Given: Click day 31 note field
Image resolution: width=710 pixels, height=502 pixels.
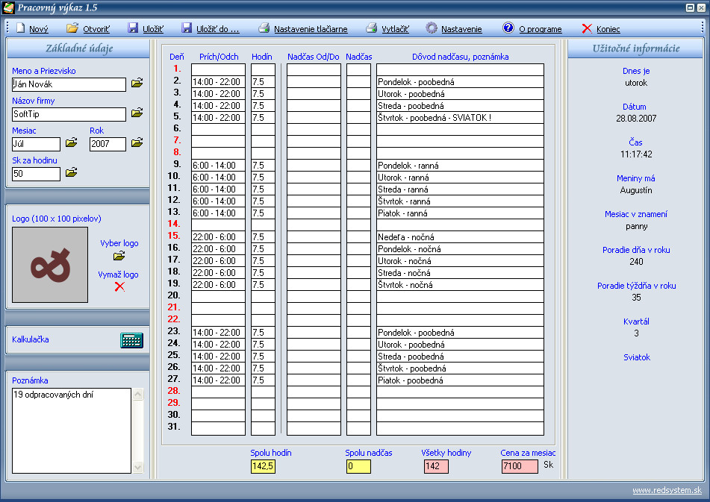Looking at the screenshot, I should tap(460, 428).
